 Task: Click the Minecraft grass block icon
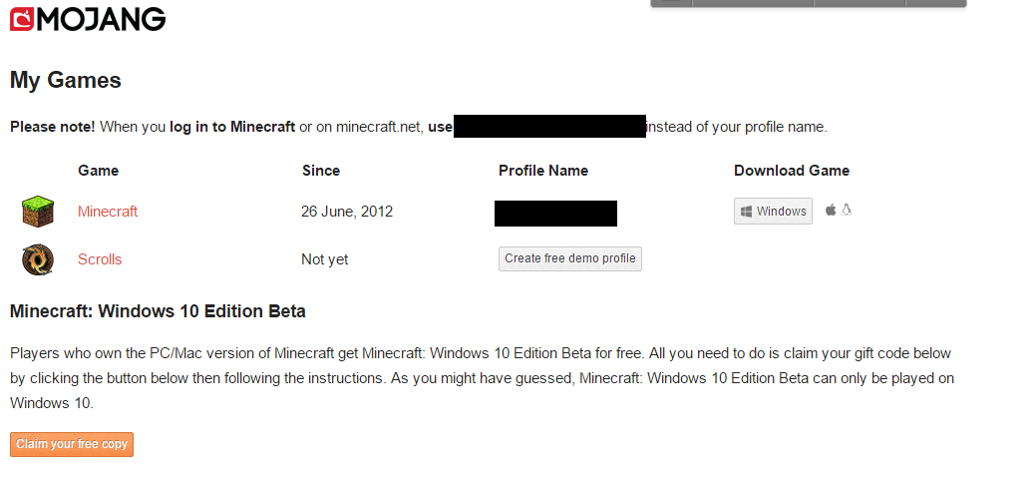[38, 212]
